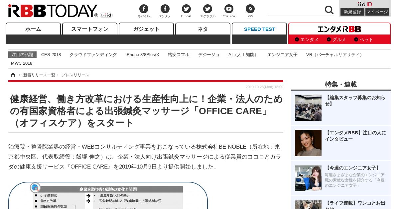Open 【エンタメRBB】注目の人にインタビュー headline
Image resolution: width=399 pixels, height=209 pixels.
[355, 136]
